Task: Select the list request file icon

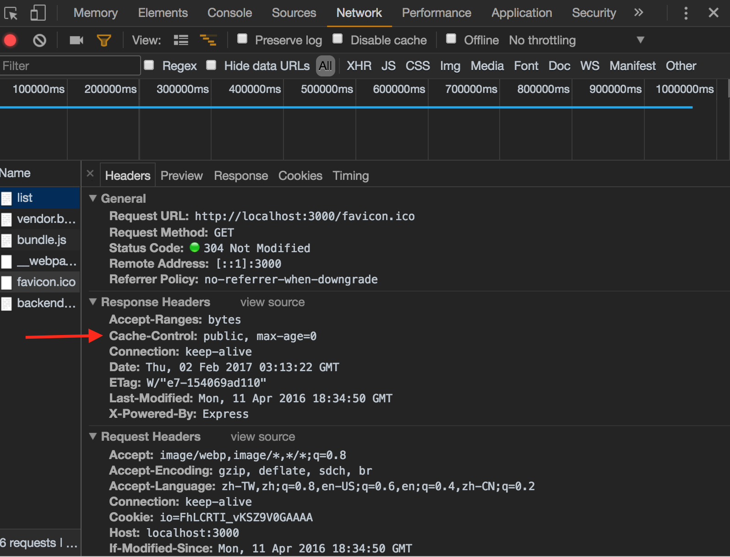Action: (x=6, y=198)
